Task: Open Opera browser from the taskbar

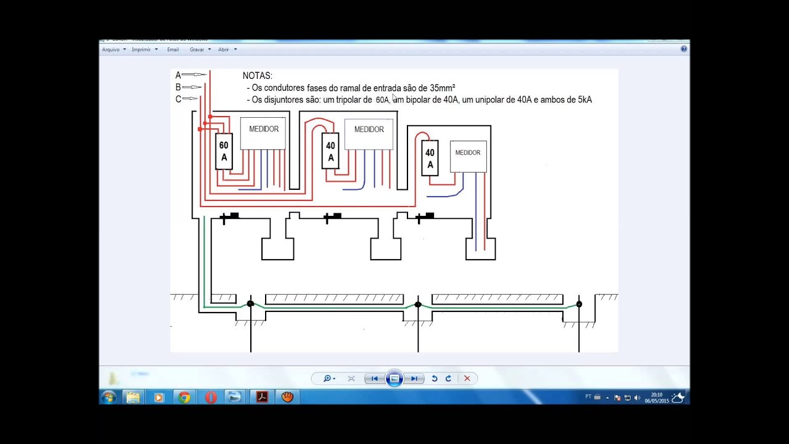Action: [211, 397]
